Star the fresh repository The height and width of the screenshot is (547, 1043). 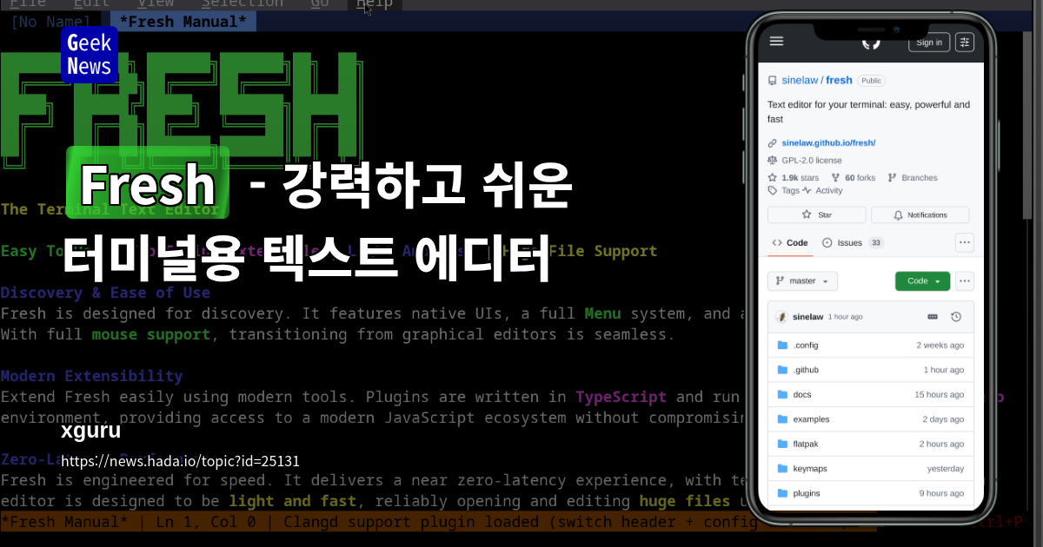pos(816,214)
